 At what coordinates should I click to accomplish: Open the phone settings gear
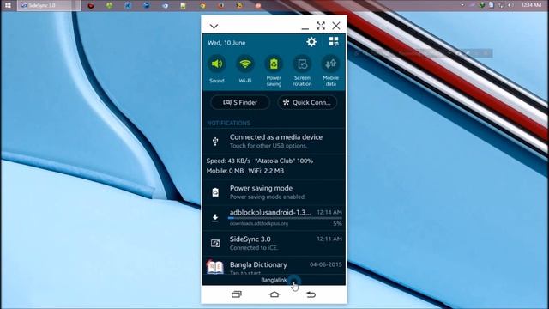click(311, 42)
